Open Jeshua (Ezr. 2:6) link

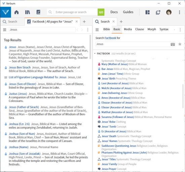pyautogui.click(x=19, y=124)
